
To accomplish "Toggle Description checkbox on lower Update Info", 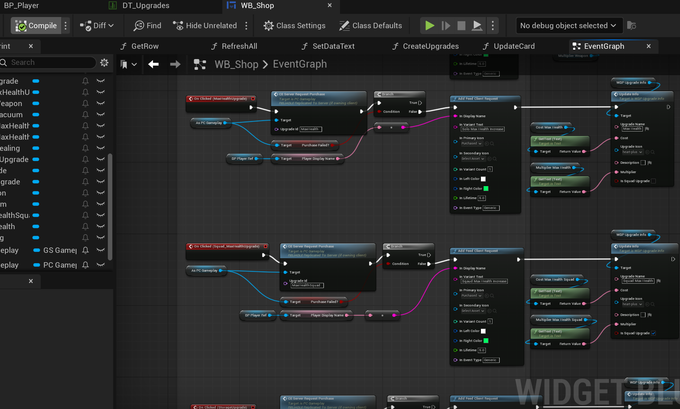I will [x=643, y=315].
